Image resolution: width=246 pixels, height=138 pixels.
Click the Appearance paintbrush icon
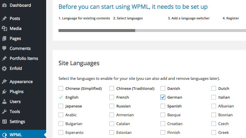coord(4,82)
